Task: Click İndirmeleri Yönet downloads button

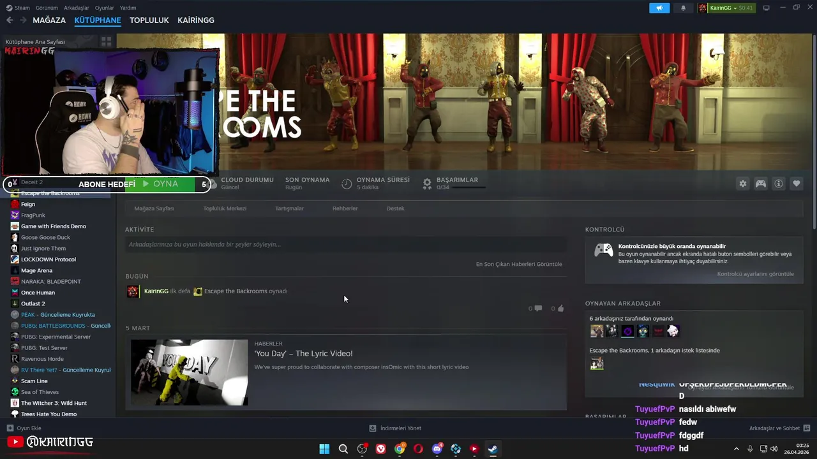Action: coord(395,428)
